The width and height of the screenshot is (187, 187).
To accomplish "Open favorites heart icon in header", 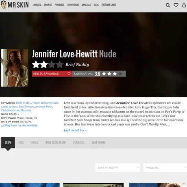I will (x=176, y=5).
